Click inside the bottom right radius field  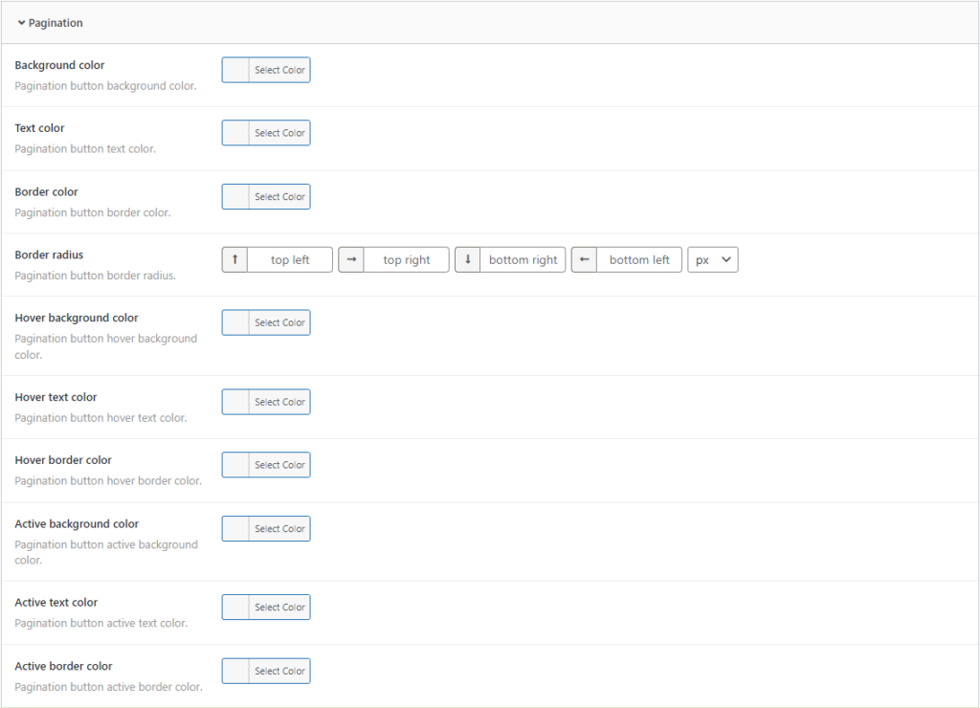coord(522,259)
